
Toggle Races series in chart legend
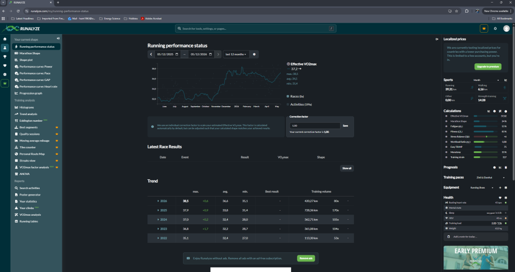tap(295, 96)
